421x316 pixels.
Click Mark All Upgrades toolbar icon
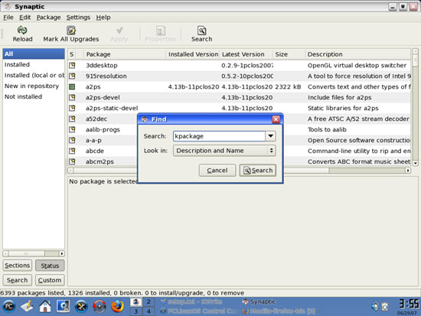pyautogui.click(x=71, y=31)
